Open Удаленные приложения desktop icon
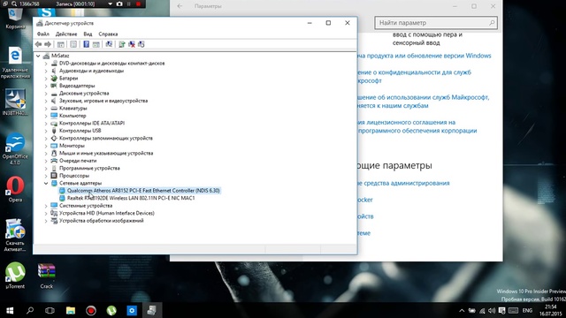Screen dimensions: 566x318 pos(15,63)
